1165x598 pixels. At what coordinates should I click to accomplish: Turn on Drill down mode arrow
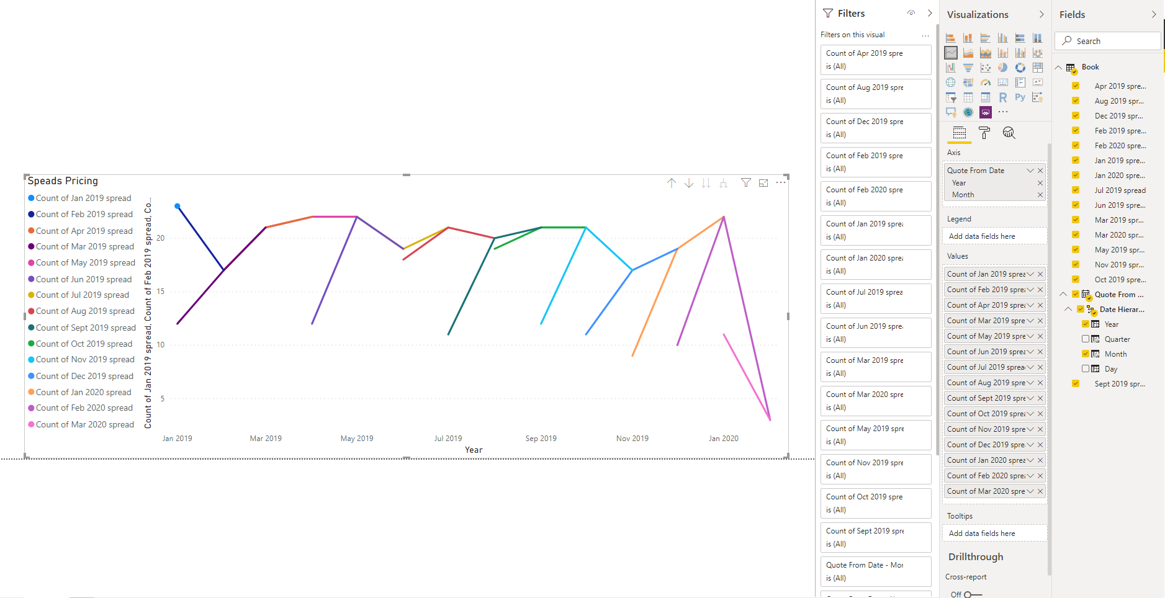coord(689,183)
